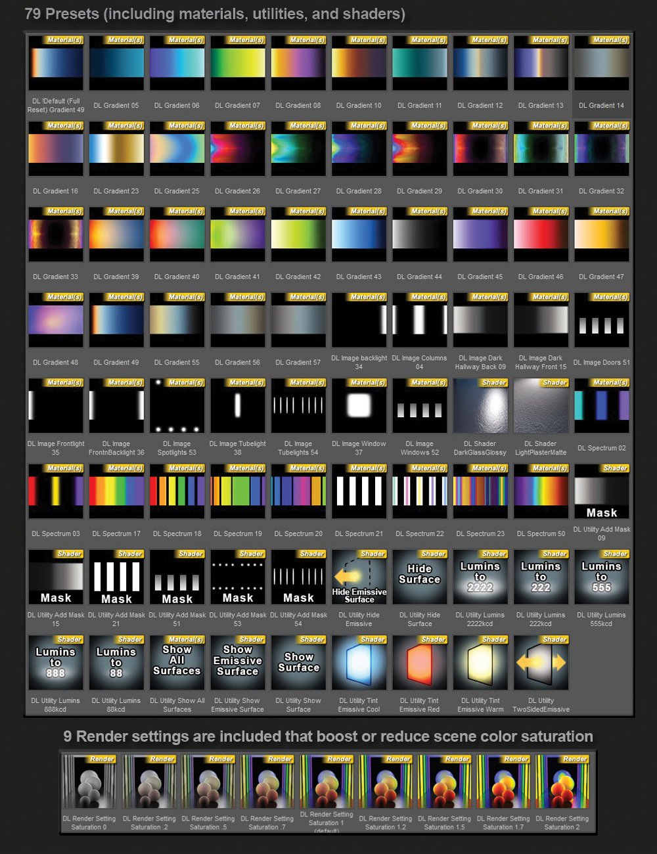Image resolution: width=657 pixels, height=854 pixels.
Task: Open the DL Image Tubelight 38 material
Action: [237, 405]
